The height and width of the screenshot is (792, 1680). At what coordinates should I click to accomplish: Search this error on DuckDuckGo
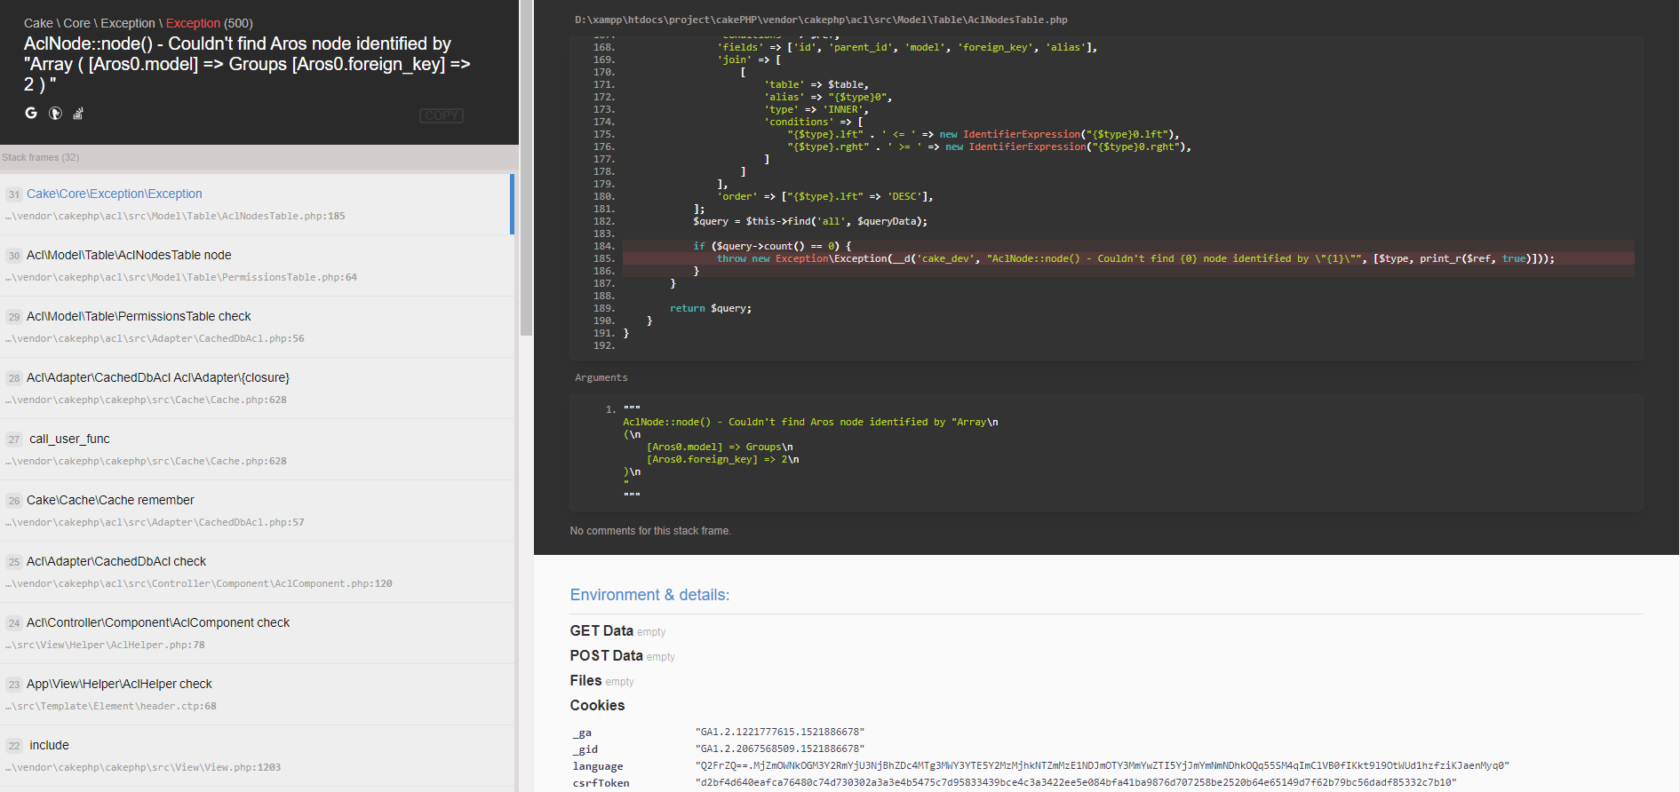point(55,113)
